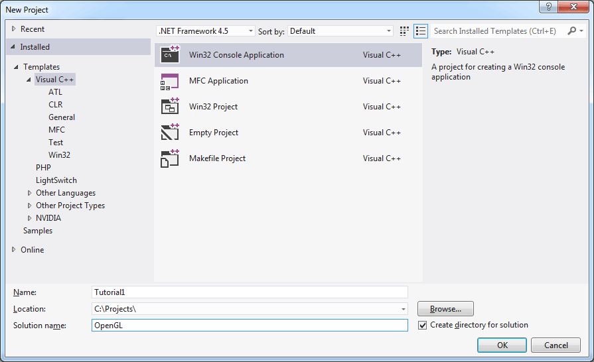
Task: Click the Empty Project template icon
Action: pos(170,133)
